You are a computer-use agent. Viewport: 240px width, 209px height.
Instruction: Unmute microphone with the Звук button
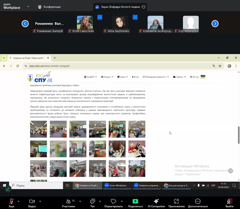click(12, 201)
